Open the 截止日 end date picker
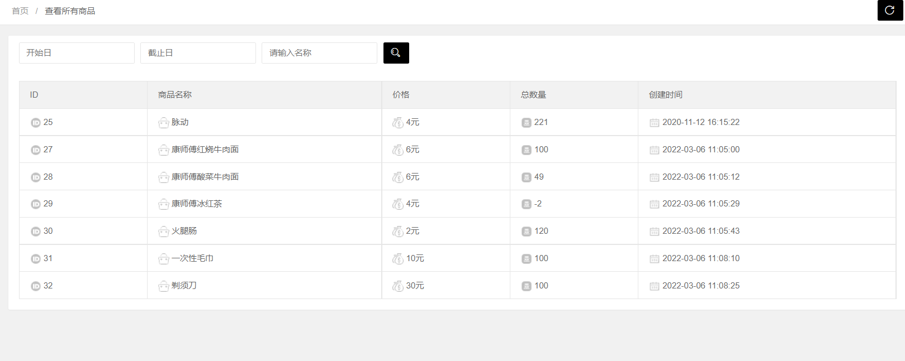905x361 pixels. click(198, 53)
